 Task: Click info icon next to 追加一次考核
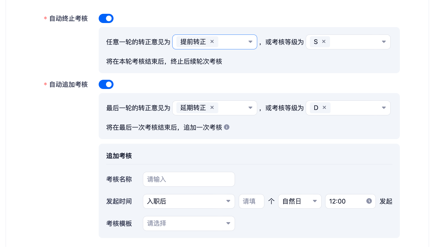pyautogui.click(x=227, y=127)
